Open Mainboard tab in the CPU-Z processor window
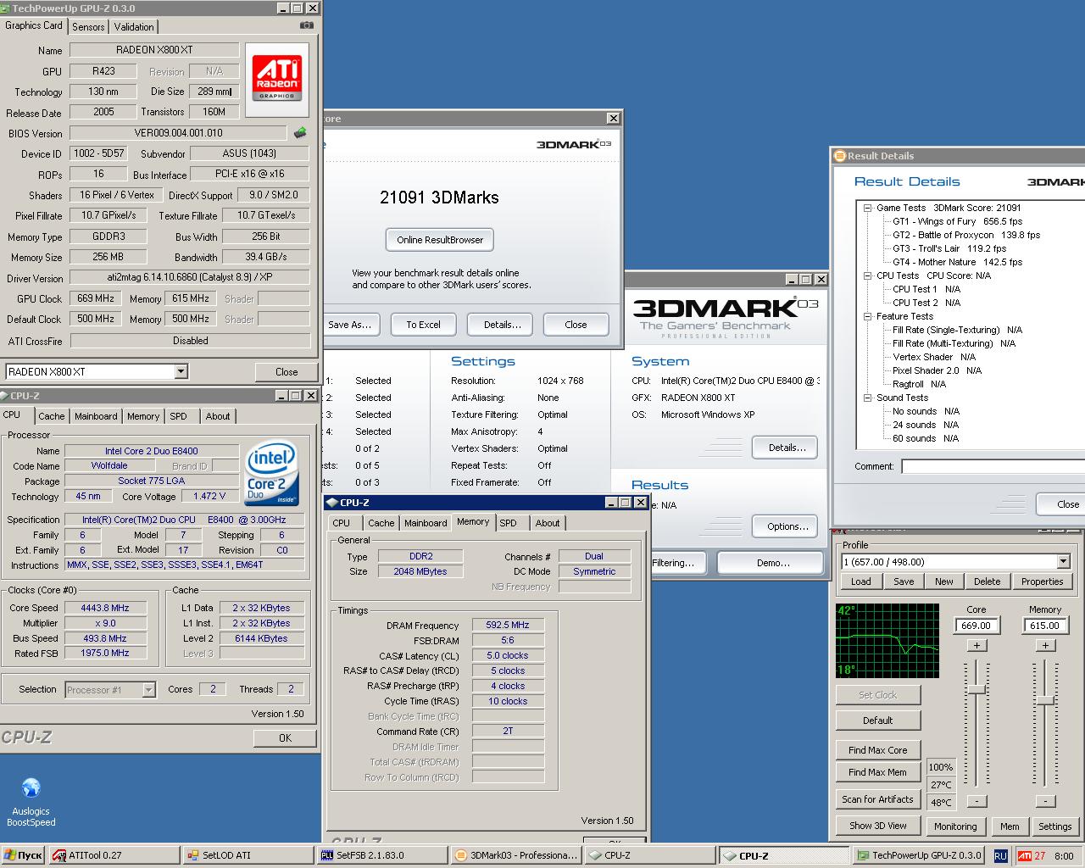Image resolution: width=1085 pixels, height=868 pixels. coord(96,416)
